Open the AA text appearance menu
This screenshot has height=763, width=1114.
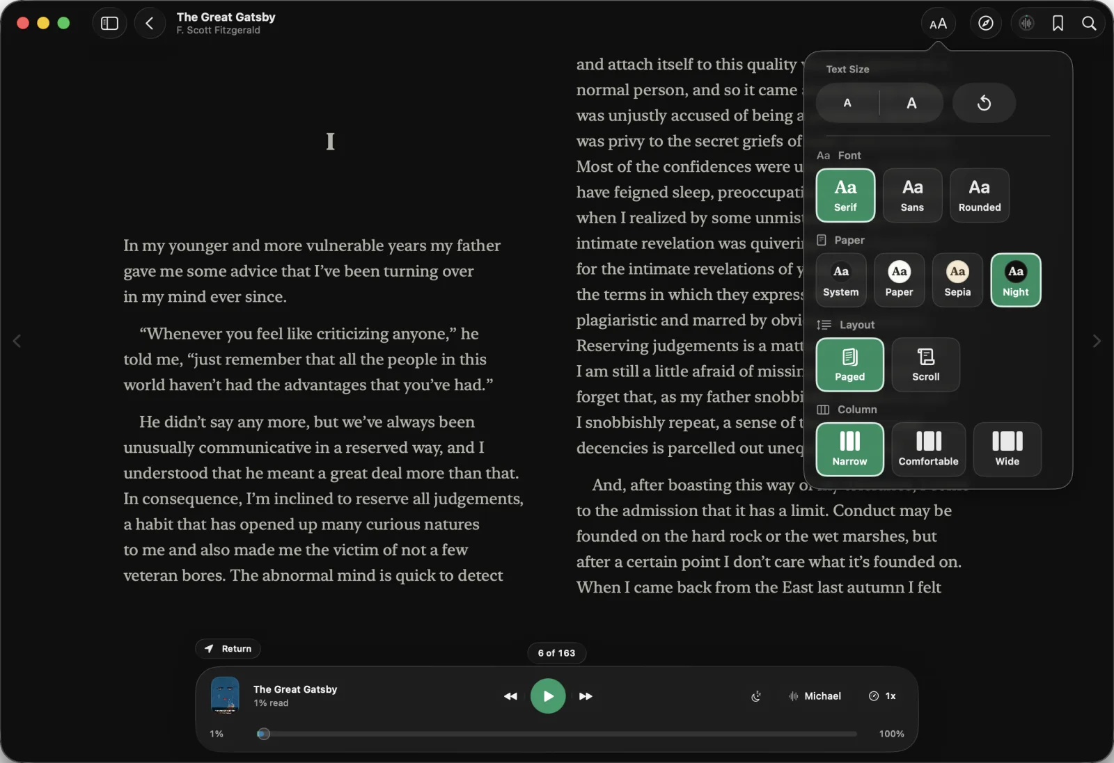pos(938,24)
